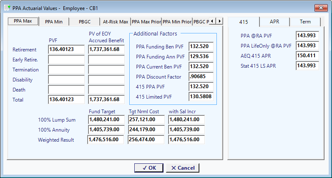Switch to the PPA Min Prior tab
The height and width of the screenshot is (178, 332).
click(x=177, y=22)
